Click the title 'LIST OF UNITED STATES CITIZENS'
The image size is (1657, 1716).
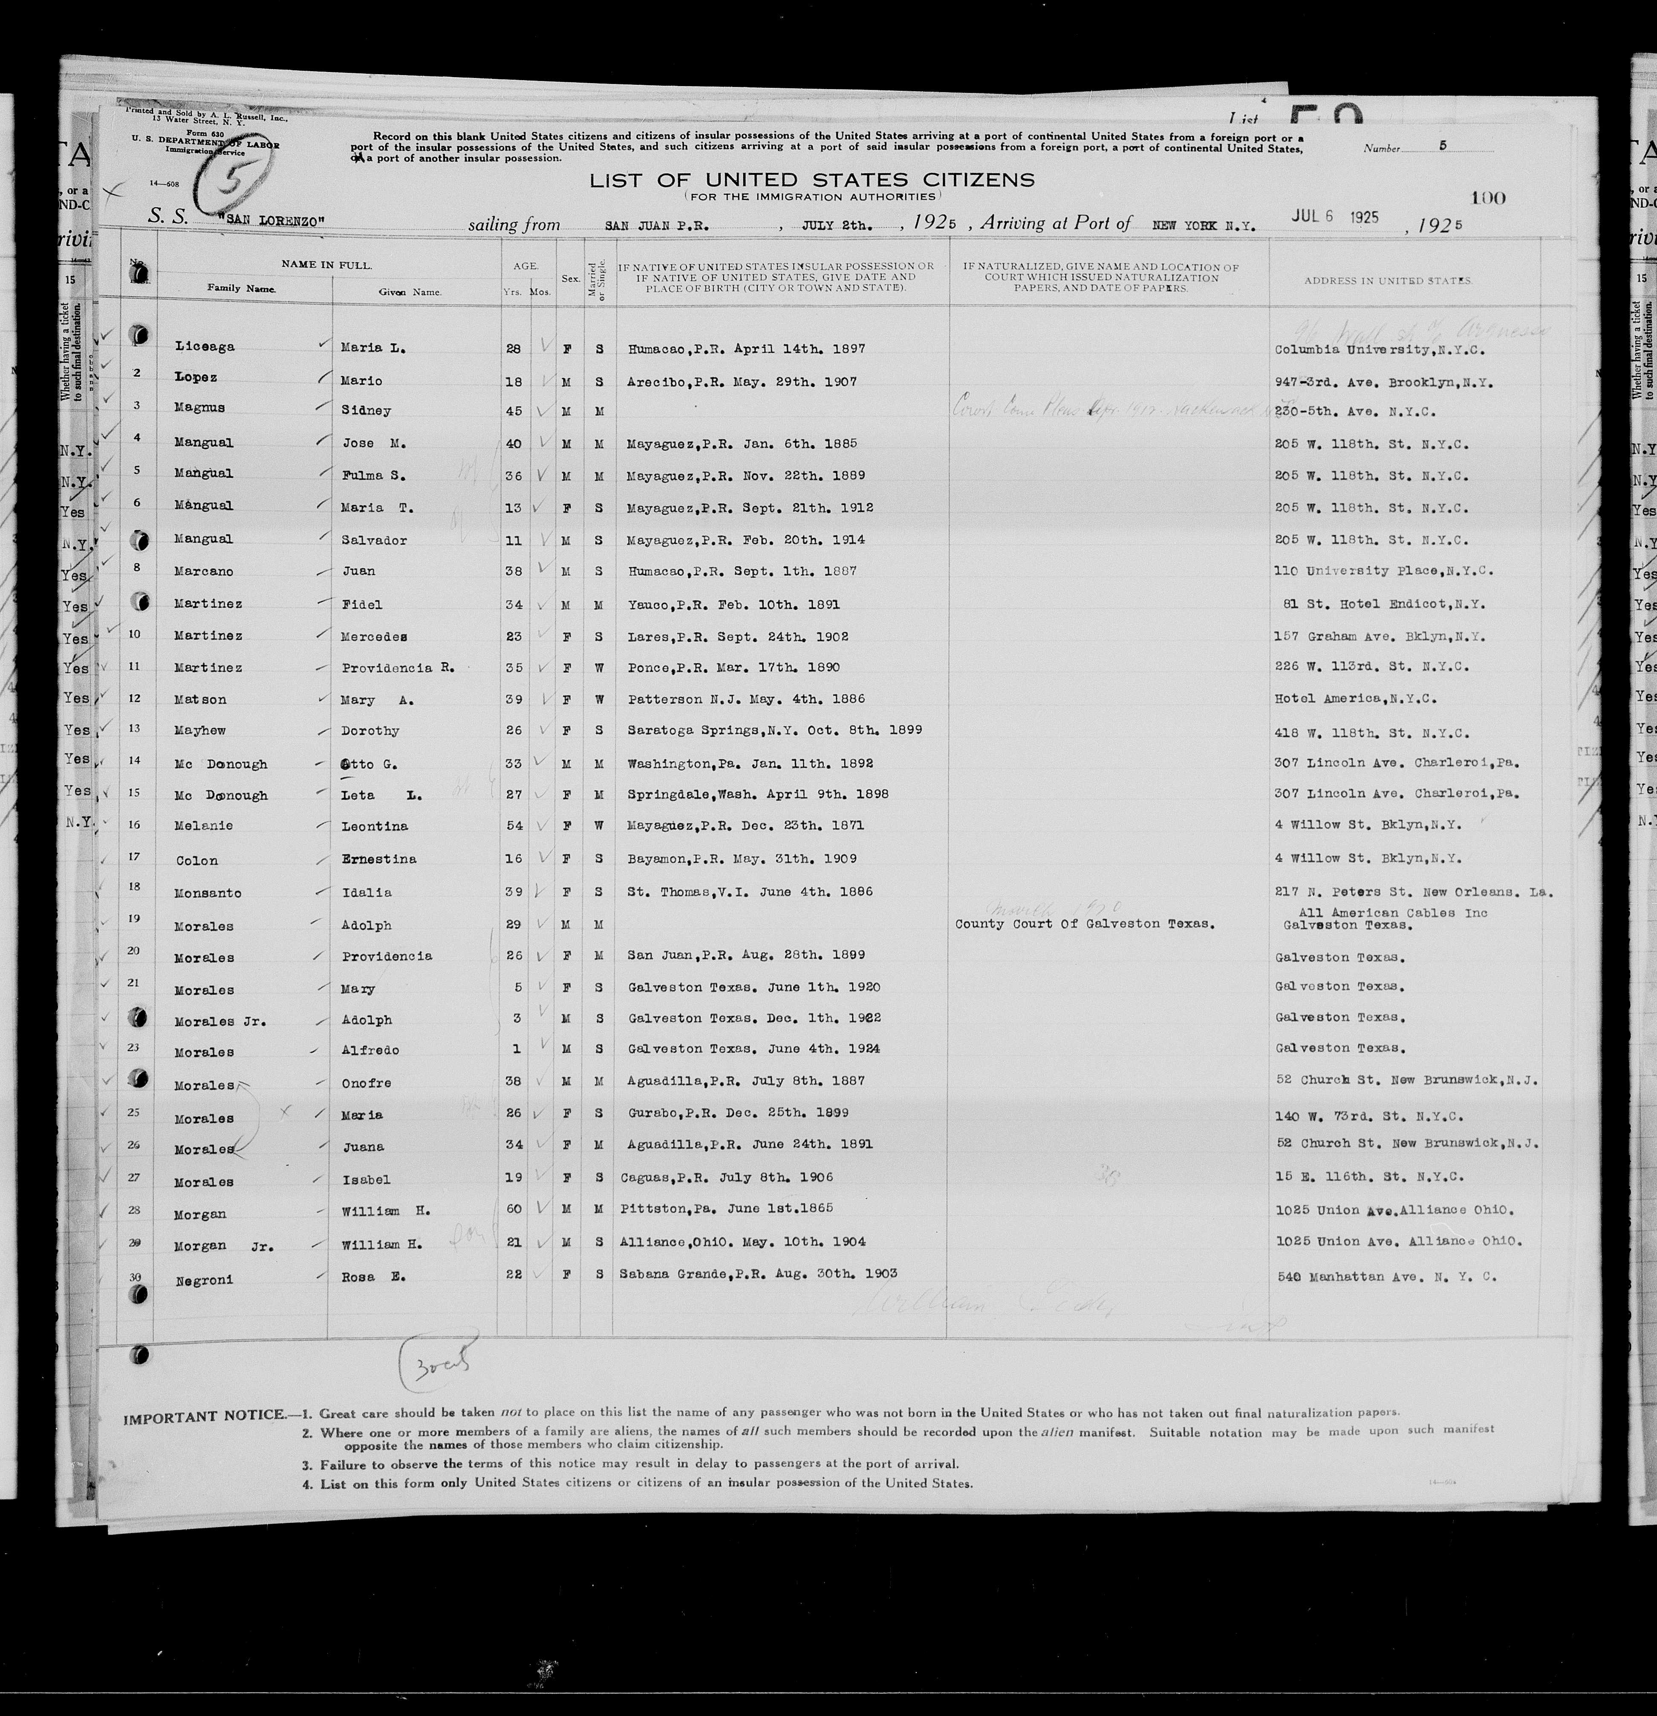pos(812,180)
